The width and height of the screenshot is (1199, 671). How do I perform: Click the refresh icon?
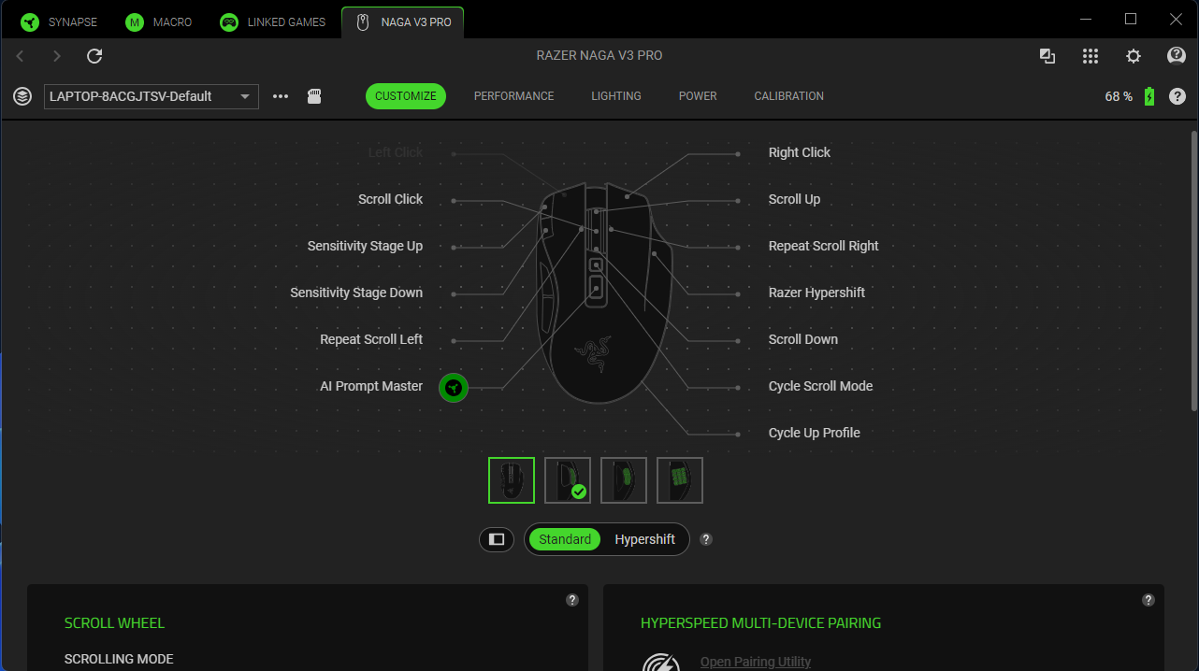point(94,56)
